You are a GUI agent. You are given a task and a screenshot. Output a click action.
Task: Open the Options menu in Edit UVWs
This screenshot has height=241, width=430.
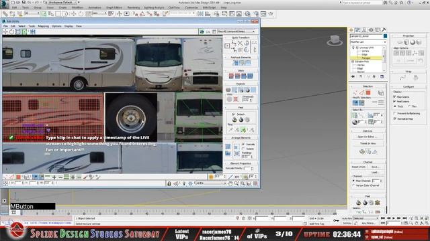coord(56,26)
